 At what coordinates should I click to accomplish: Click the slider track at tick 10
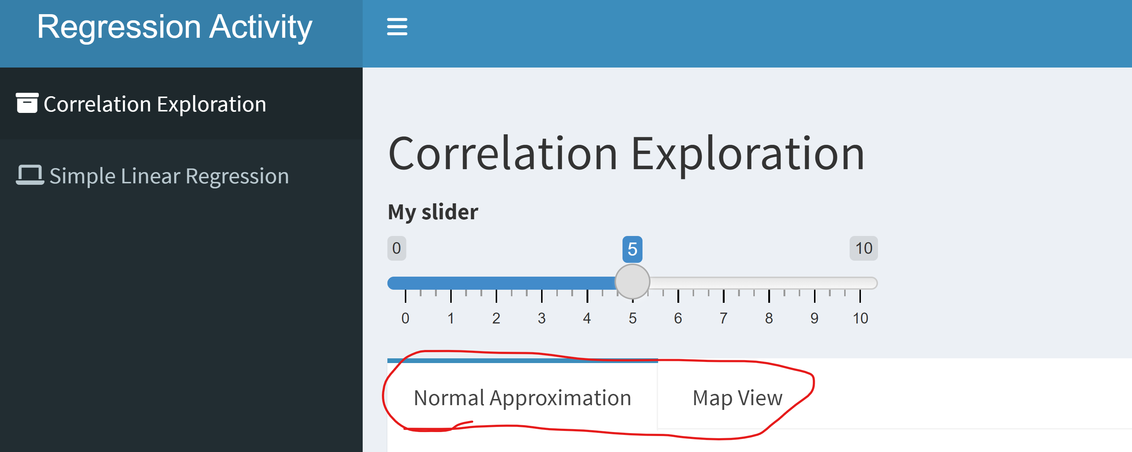click(860, 283)
